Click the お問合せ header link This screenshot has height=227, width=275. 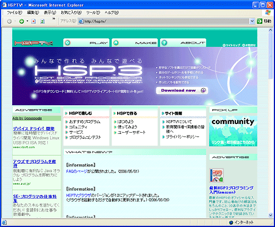(x=249, y=45)
